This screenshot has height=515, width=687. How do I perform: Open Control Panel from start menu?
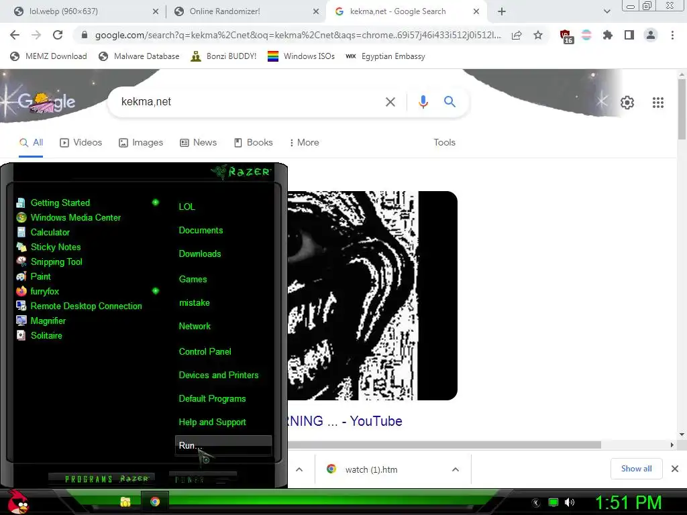tap(205, 351)
